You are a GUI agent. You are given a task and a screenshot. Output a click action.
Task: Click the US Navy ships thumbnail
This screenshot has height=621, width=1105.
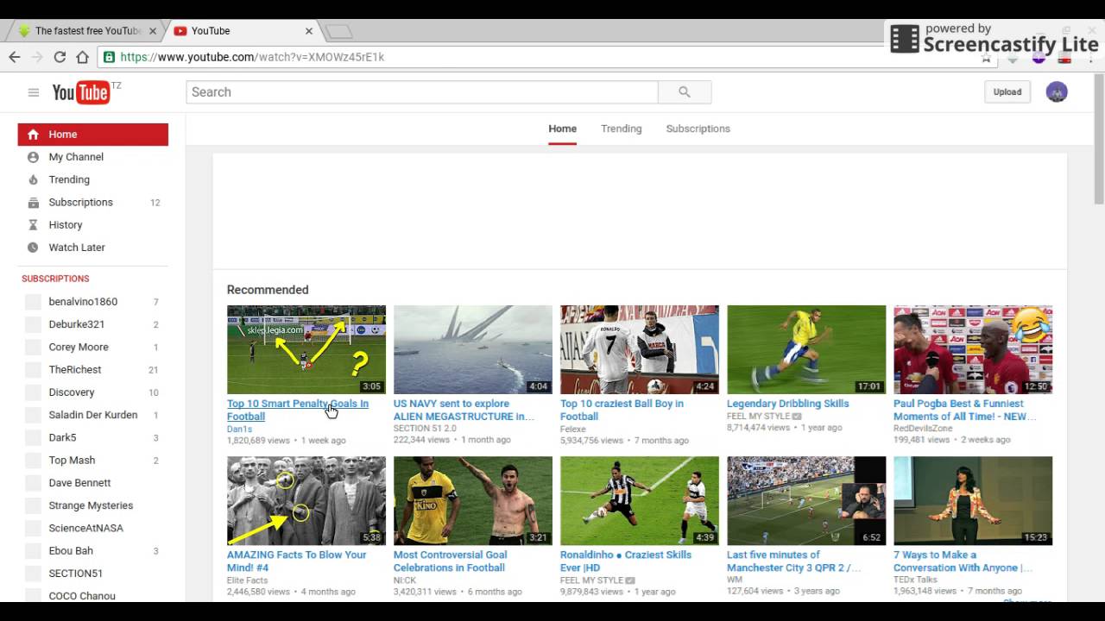(473, 349)
